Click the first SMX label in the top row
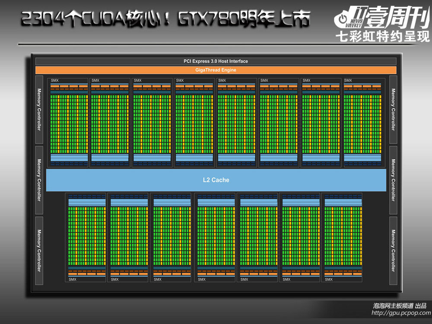The width and height of the screenshot is (432, 324). coord(55,80)
